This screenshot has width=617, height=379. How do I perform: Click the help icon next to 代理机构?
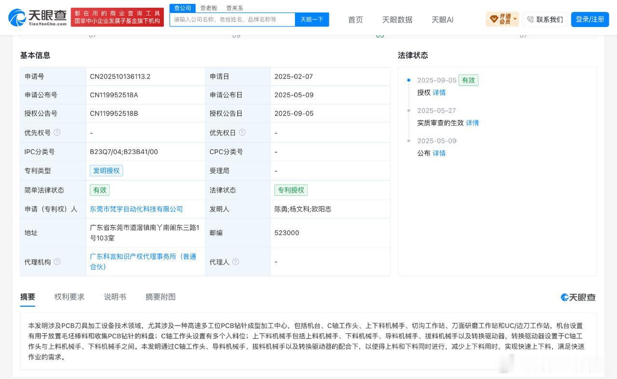pyautogui.click(x=57, y=261)
